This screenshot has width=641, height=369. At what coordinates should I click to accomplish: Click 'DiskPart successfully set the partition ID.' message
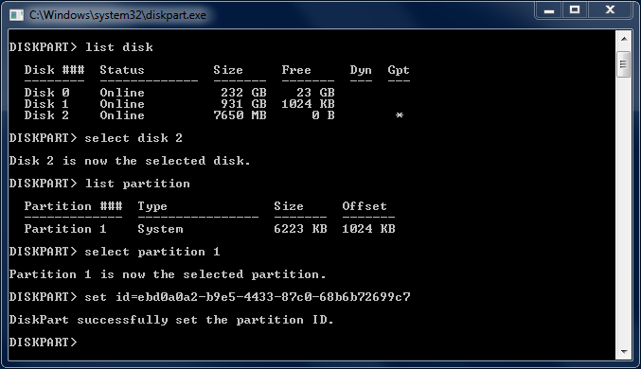click(171, 320)
